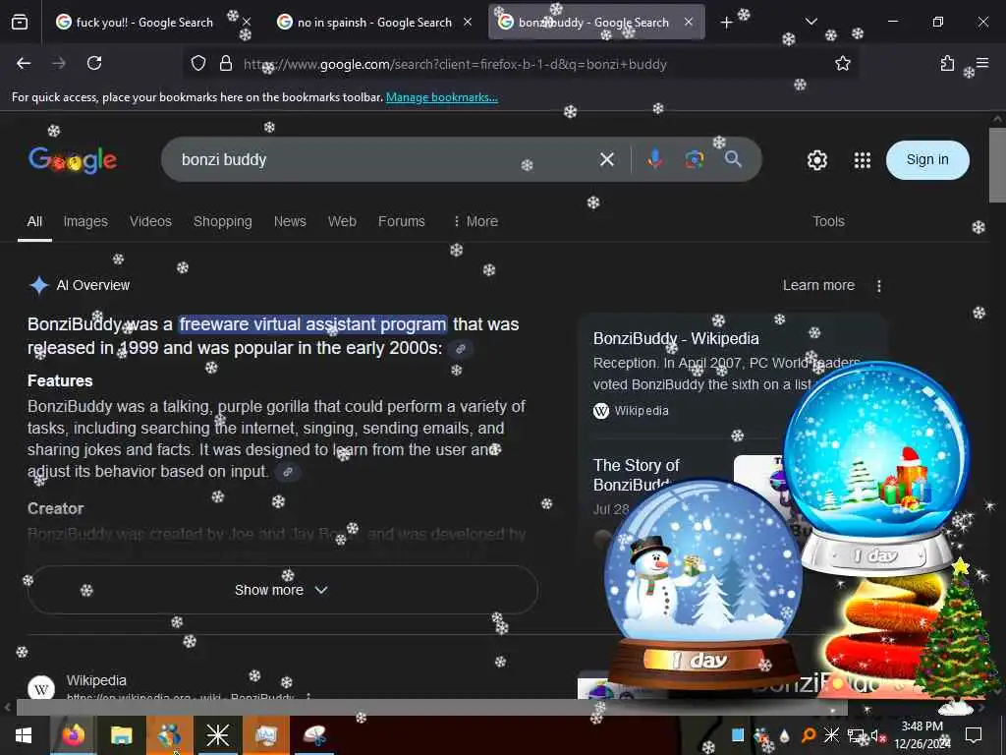Expand AI Overview with Show more
1006x755 pixels.
[x=282, y=590]
